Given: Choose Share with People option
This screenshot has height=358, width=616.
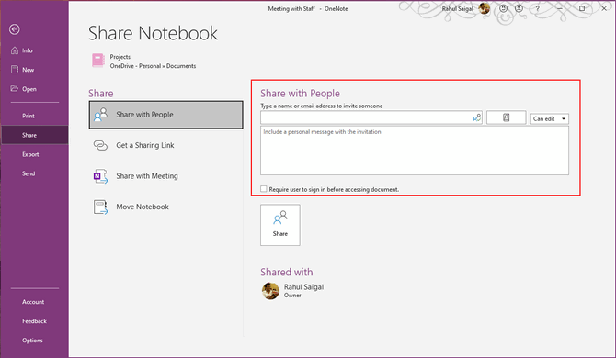Looking at the screenshot, I should click(165, 115).
